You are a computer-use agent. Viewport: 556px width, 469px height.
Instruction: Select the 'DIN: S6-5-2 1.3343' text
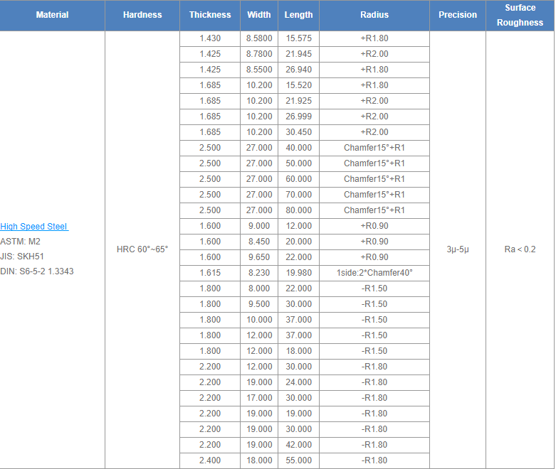click(37, 271)
